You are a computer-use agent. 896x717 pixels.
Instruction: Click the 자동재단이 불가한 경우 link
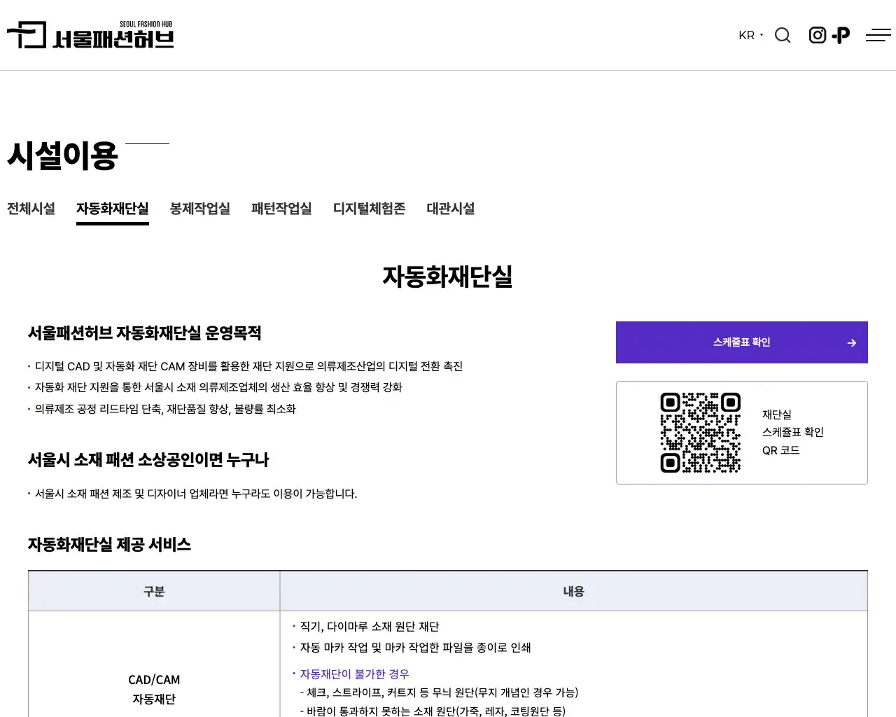pyautogui.click(x=353, y=674)
